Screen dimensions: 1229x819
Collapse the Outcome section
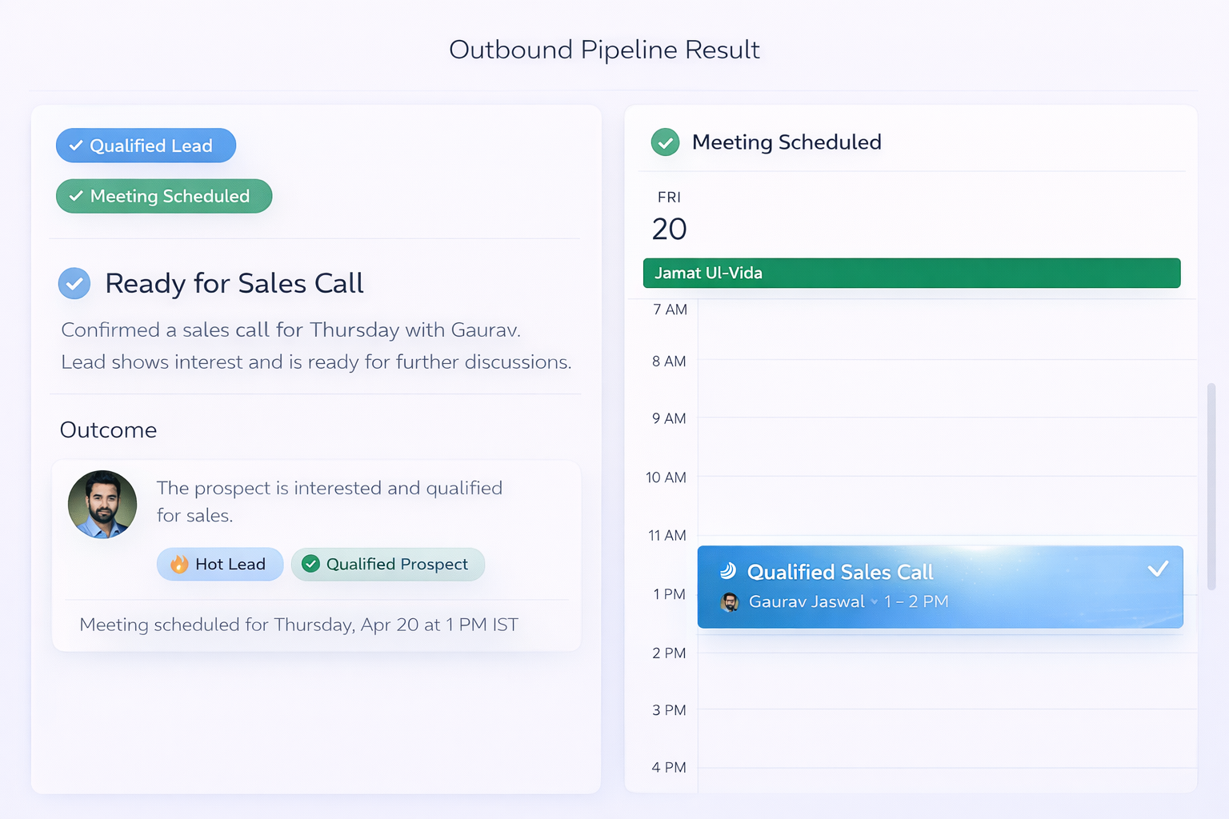(108, 430)
